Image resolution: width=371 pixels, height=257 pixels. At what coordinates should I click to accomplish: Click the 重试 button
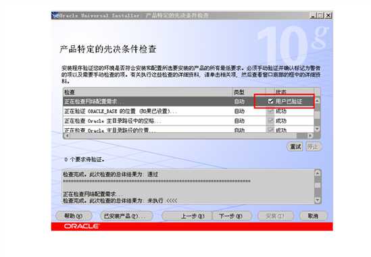(x=295, y=146)
